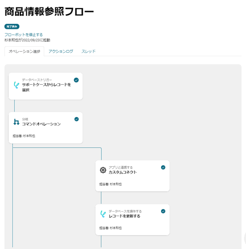246x249 pixels.
Task: Click the assignee label on カスタムコネクト card
Action: coord(110,184)
